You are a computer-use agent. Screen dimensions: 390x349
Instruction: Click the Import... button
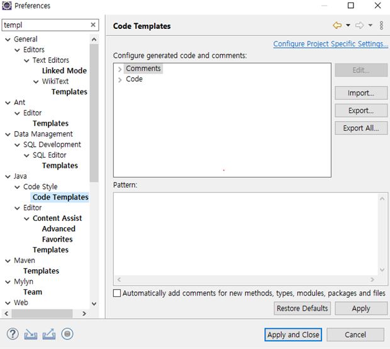pyautogui.click(x=361, y=93)
